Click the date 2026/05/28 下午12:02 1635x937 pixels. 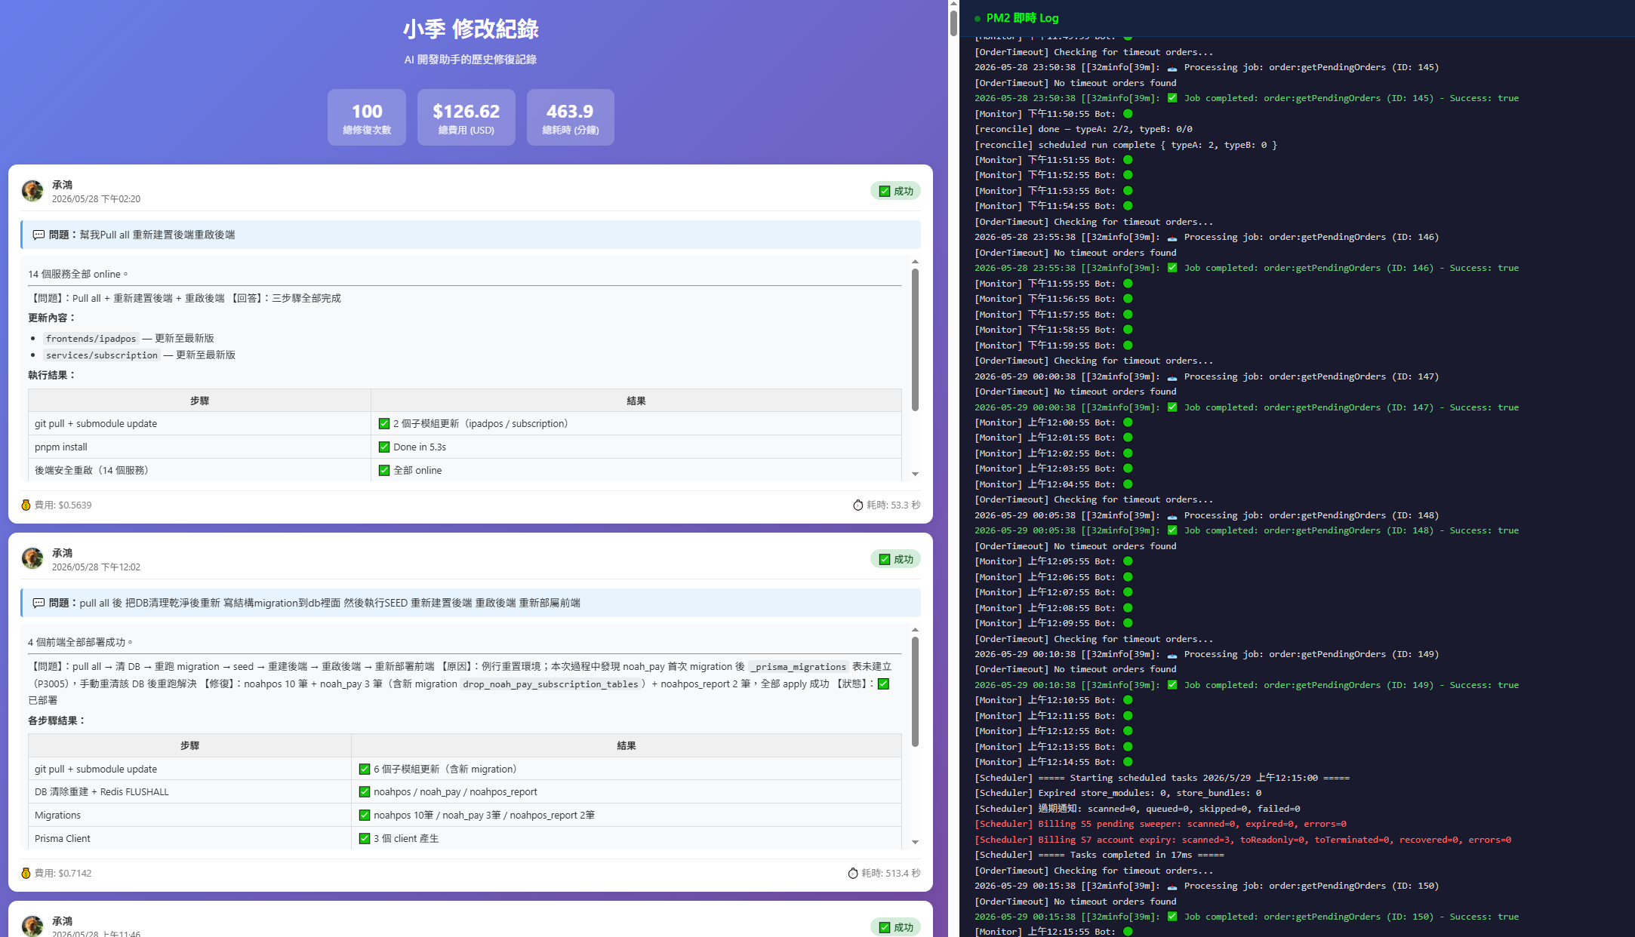pos(96,567)
